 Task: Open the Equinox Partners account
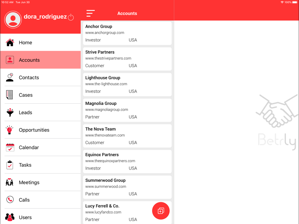[x=127, y=161]
